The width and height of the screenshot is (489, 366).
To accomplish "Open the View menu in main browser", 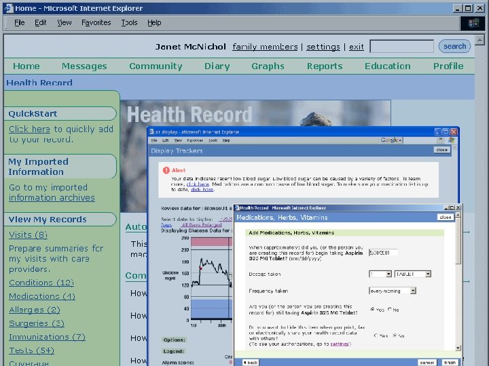I will click(x=65, y=23).
